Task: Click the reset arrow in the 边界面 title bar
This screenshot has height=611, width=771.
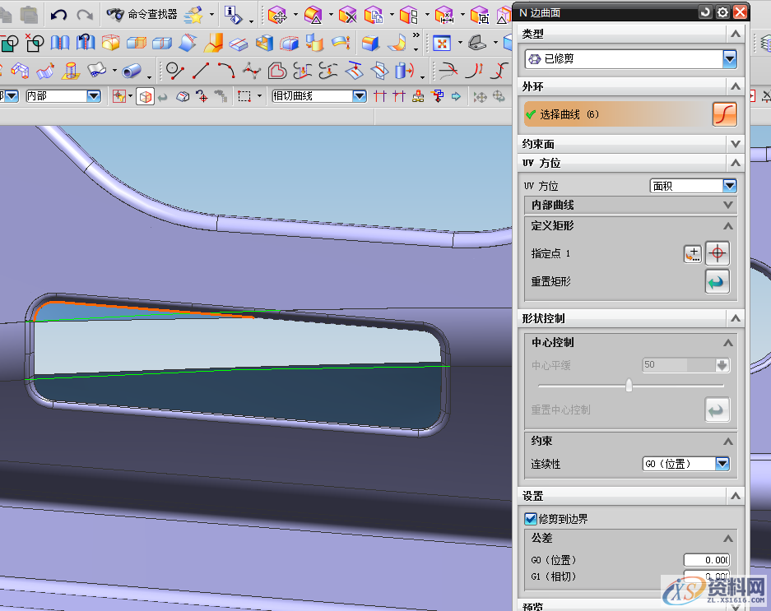Action: click(707, 12)
